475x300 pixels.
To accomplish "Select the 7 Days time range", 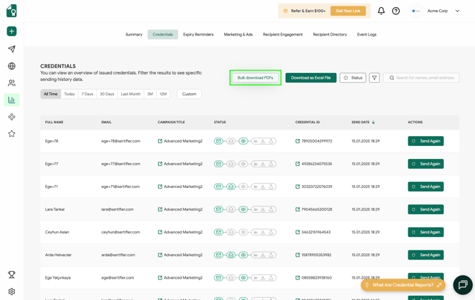I will [x=87, y=94].
